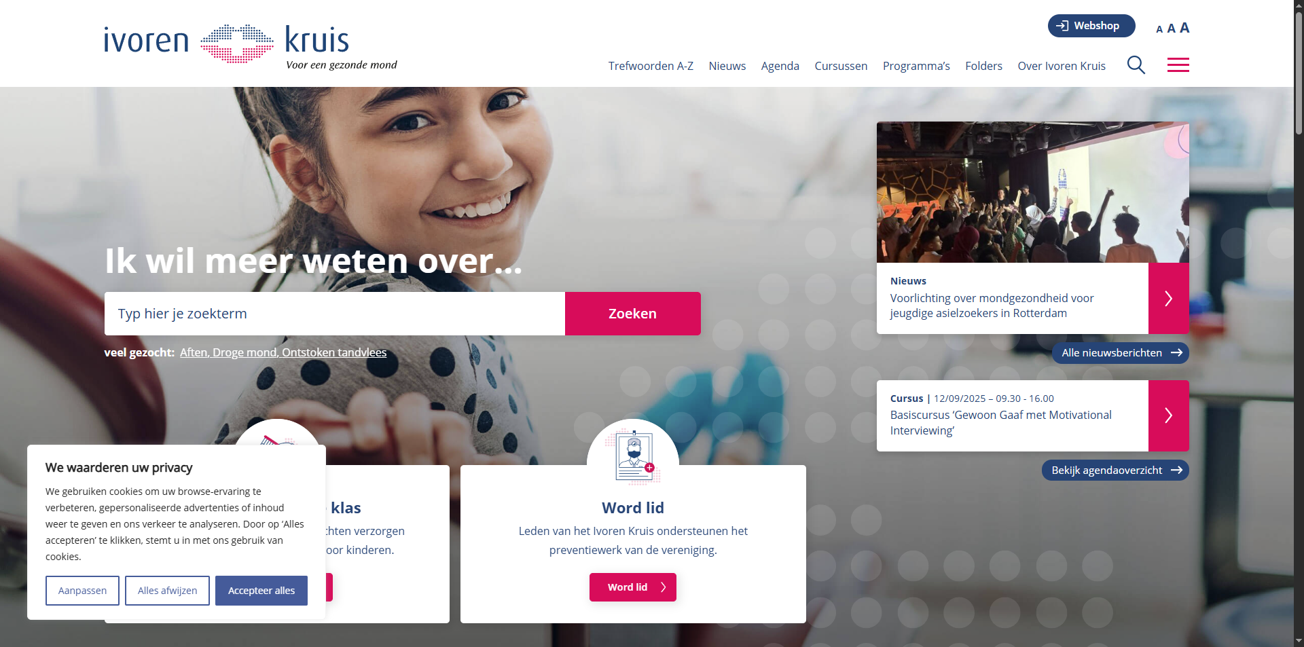The height and width of the screenshot is (647, 1304).
Task: Click into the Typ hier je zoekterm field
Action: (x=335, y=314)
